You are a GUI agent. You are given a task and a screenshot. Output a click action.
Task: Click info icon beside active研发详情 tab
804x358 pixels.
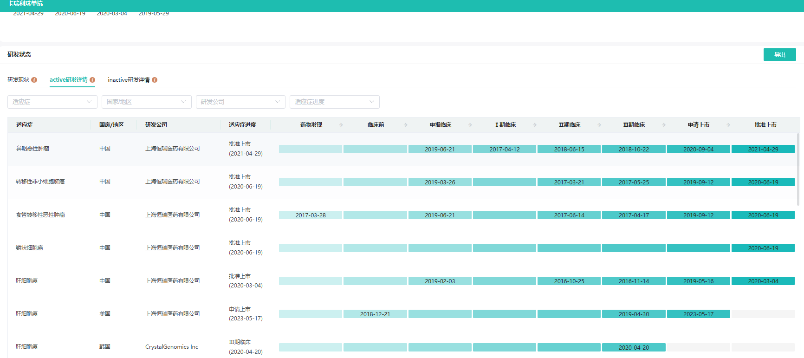(x=92, y=80)
